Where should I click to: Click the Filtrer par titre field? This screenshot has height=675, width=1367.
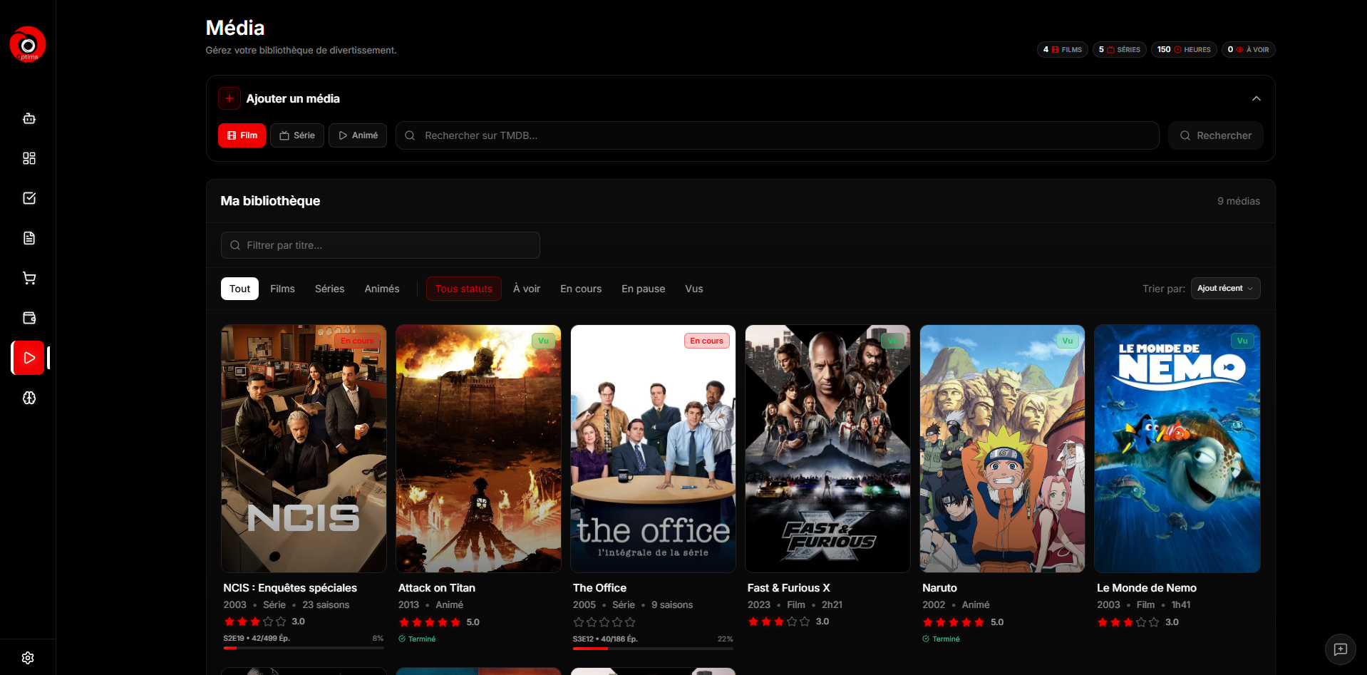coord(381,245)
